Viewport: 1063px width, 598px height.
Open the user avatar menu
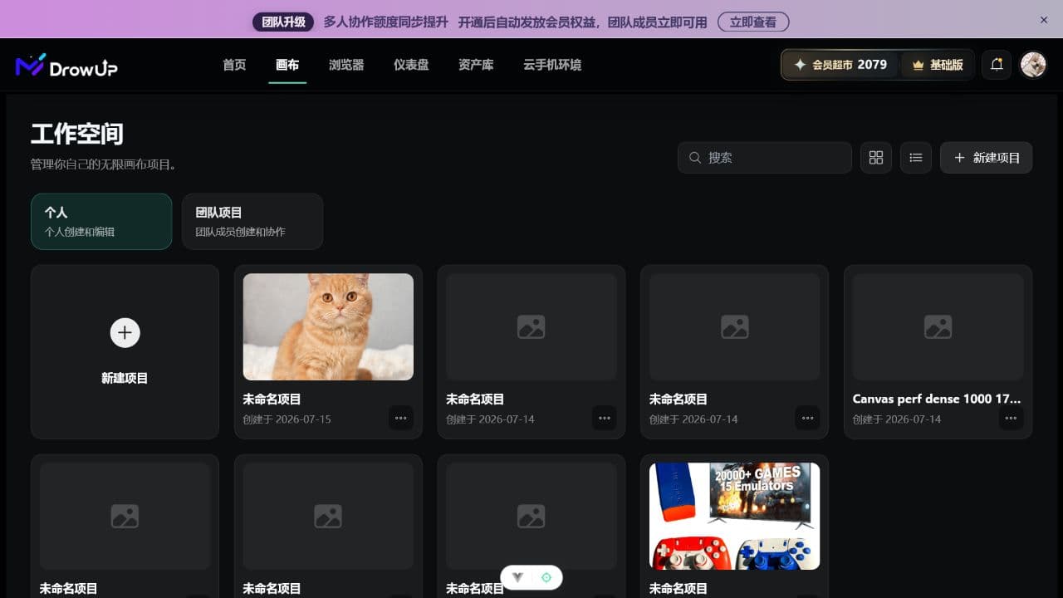click(x=1033, y=65)
